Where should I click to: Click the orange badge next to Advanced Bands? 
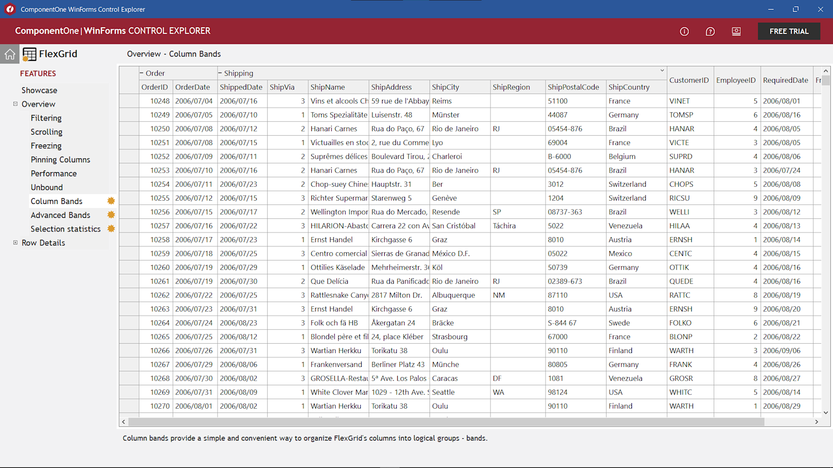coord(111,215)
